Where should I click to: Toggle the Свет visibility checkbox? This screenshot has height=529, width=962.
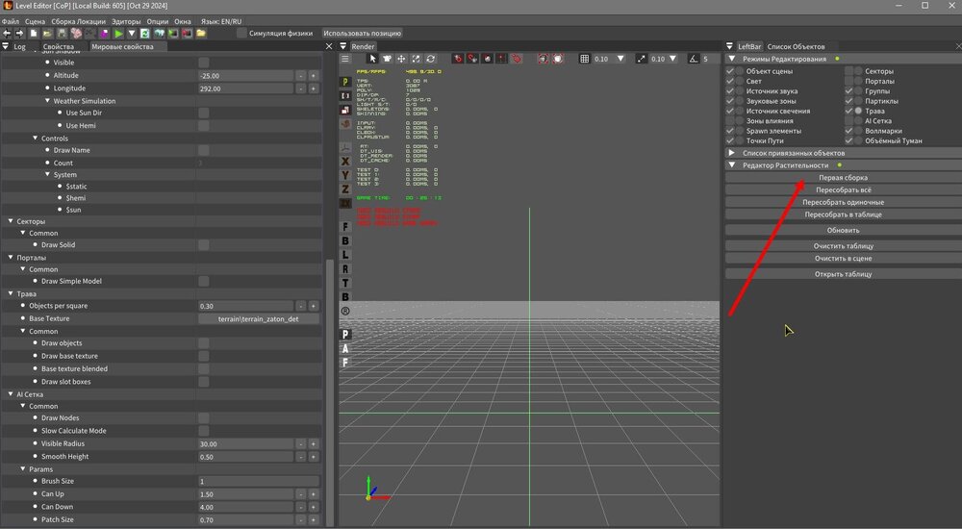click(730, 82)
